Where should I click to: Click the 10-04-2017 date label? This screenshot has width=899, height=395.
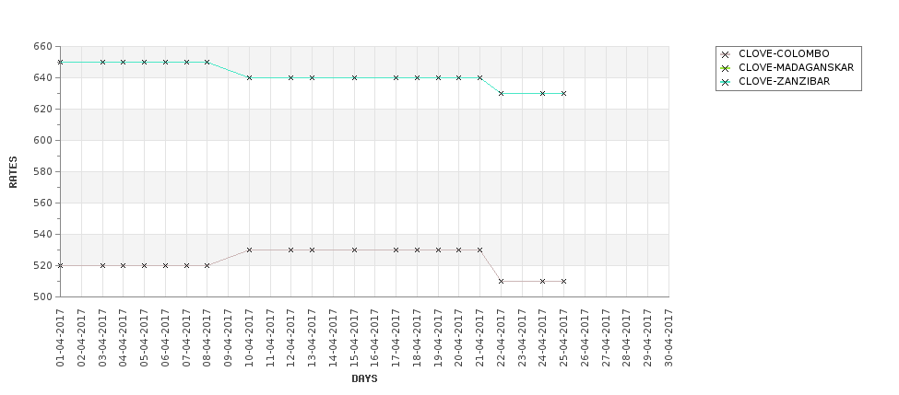coord(249,338)
